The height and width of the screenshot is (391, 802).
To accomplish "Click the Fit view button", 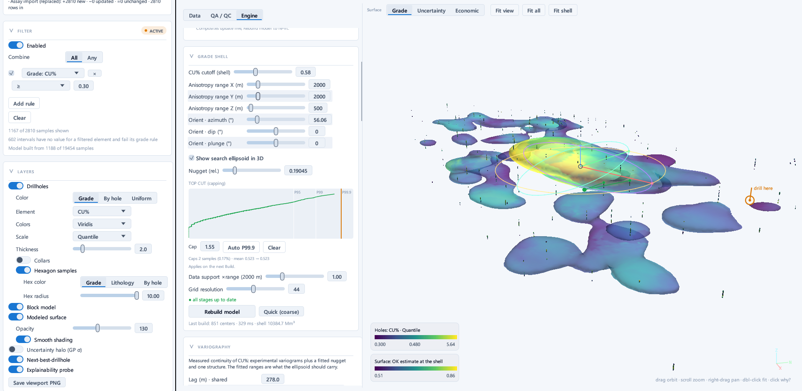I will (x=505, y=10).
